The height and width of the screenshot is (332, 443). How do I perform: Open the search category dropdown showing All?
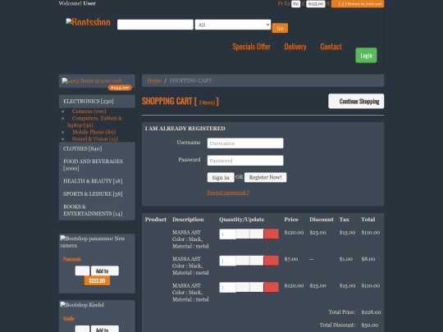click(233, 25)
